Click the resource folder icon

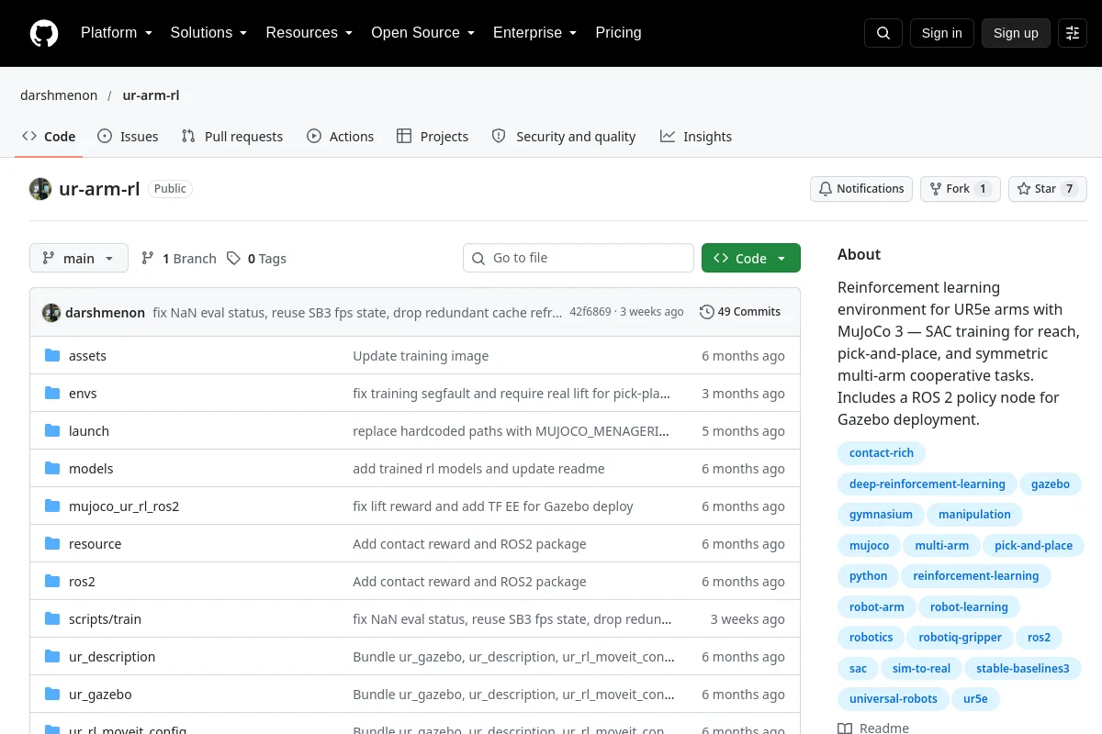pyautogui.click(x=52, y=543)
